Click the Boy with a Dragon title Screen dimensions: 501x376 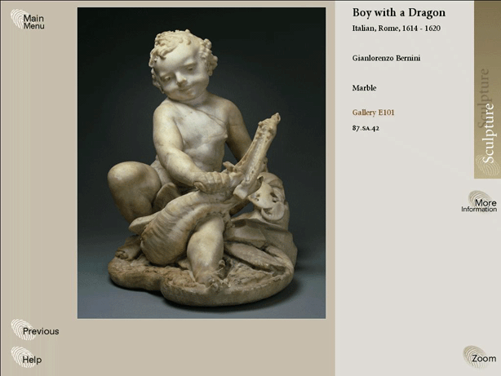[x=399, y=13]
